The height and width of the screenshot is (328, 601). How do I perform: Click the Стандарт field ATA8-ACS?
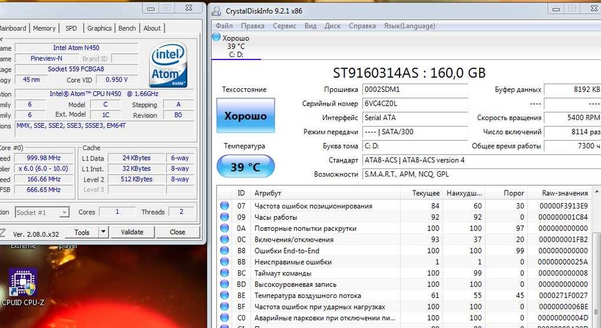(x=481, y=160)
